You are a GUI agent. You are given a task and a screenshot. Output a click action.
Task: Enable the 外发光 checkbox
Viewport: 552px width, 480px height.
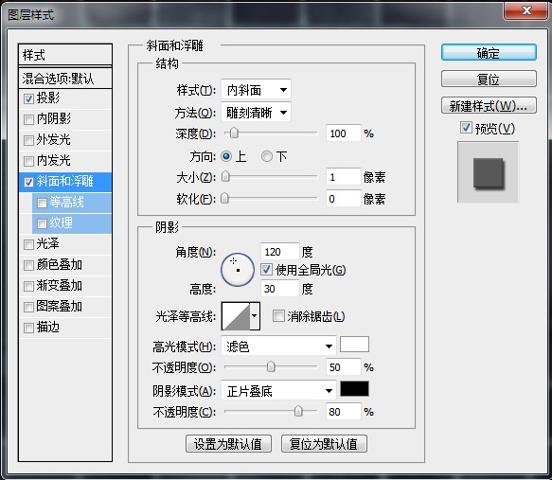coord(28,140)
